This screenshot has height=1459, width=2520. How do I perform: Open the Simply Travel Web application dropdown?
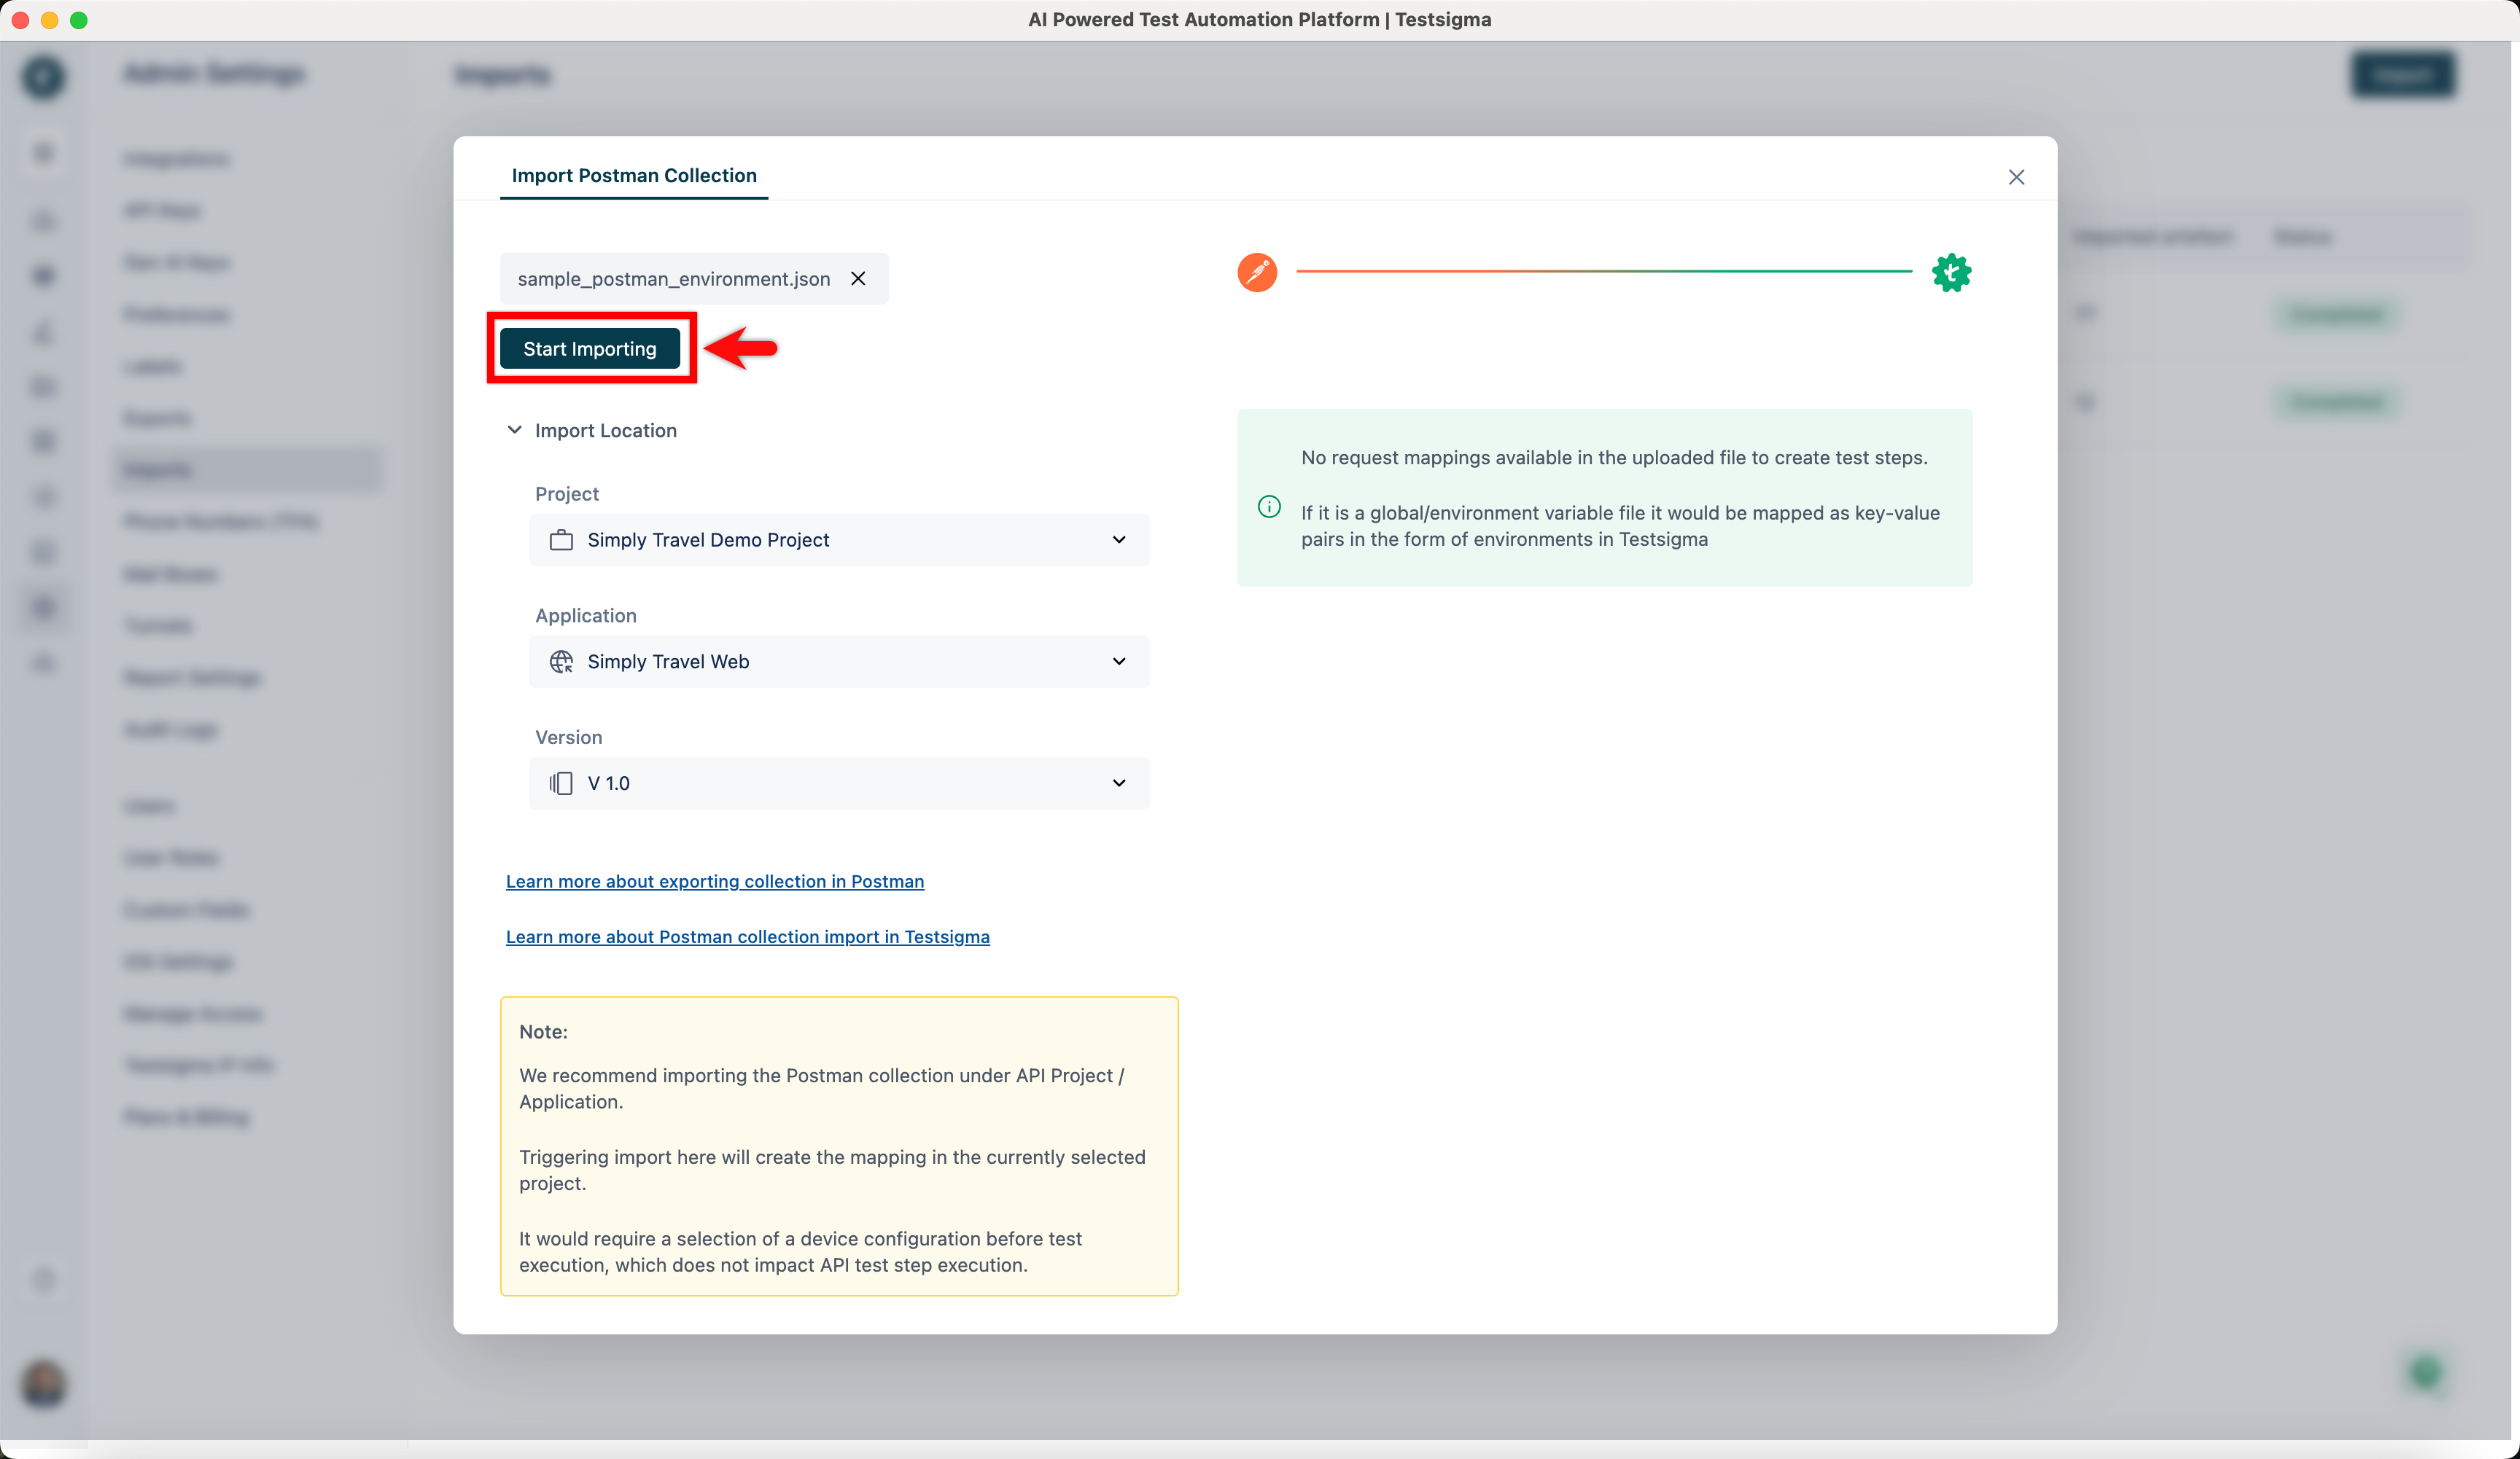tap(1119, 662)
